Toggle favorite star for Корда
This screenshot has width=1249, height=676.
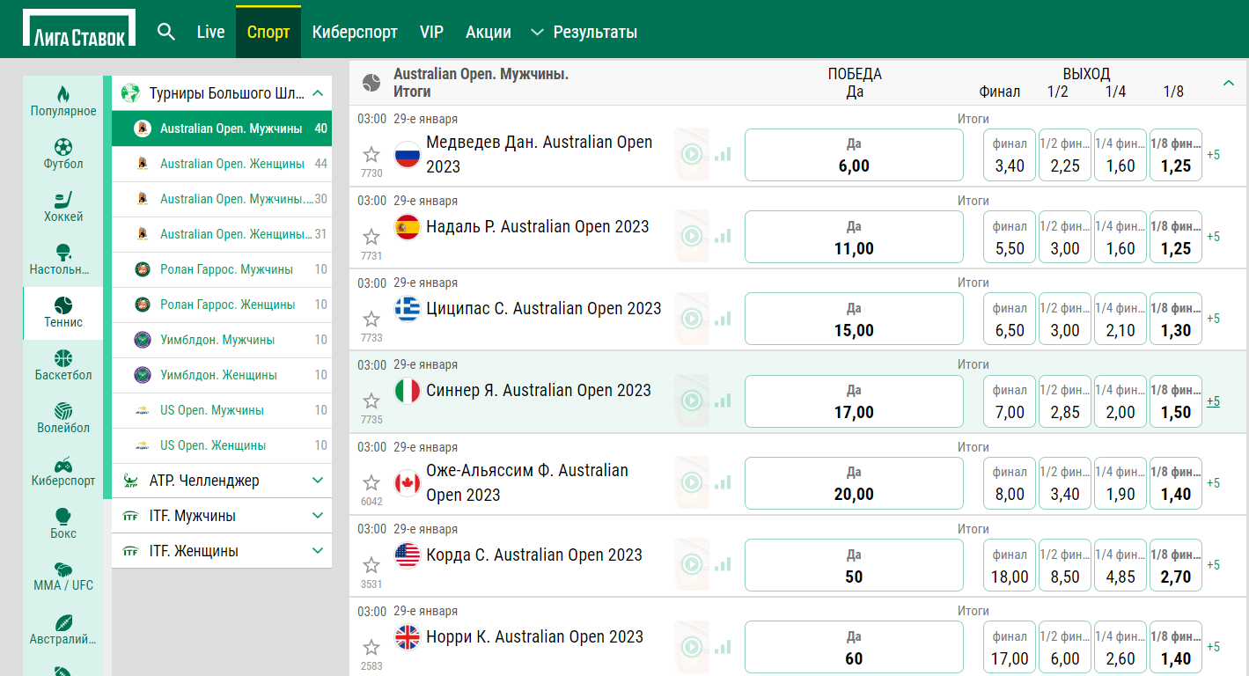tap(371, 564)
